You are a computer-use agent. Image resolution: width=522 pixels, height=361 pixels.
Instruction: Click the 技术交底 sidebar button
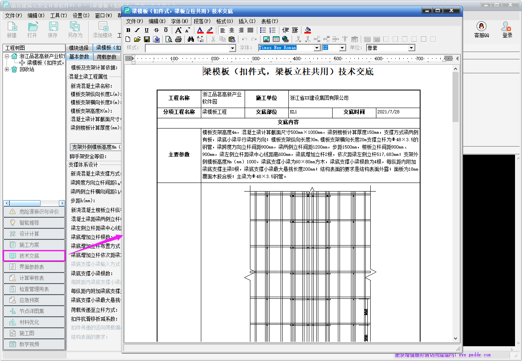pyautogui.click(x=34, y=256)
